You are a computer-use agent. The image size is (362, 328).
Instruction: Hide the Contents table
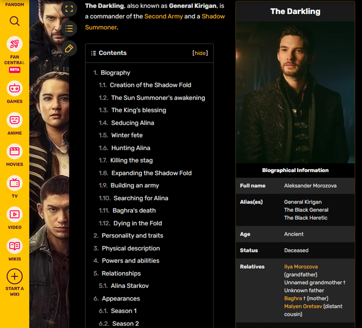click(200, 53)
